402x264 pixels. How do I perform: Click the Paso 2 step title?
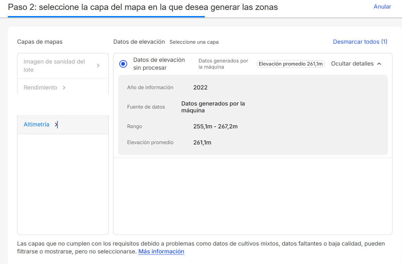coord(143,7)
